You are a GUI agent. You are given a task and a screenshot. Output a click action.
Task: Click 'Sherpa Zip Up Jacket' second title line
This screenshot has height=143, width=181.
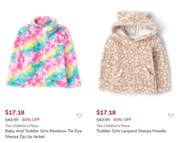(x=25, y=136)
